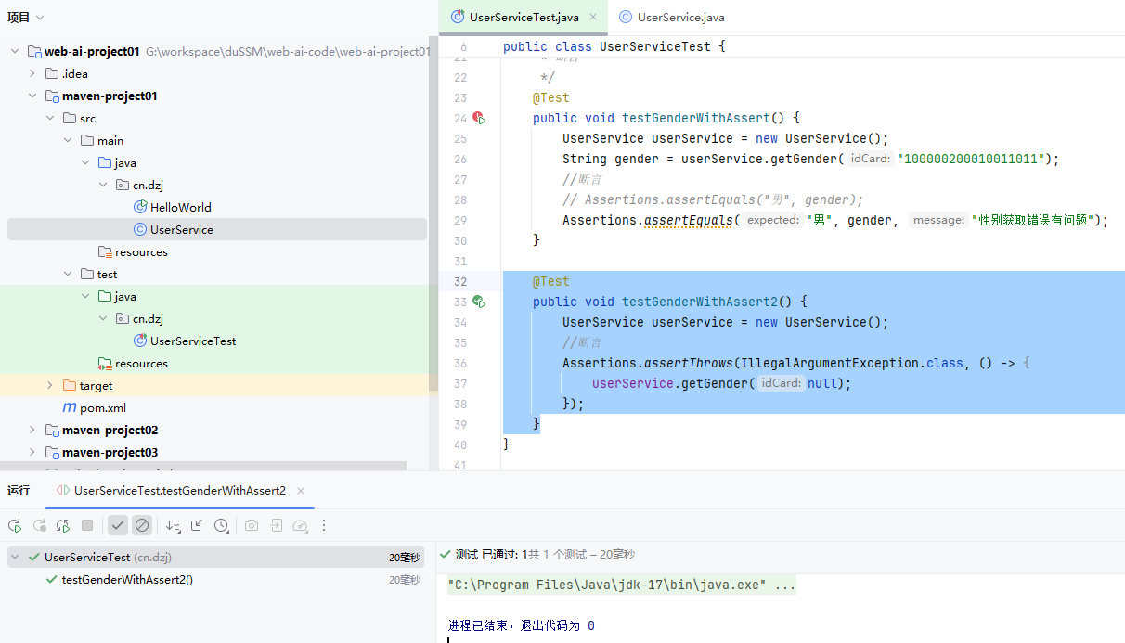Click the test history clock icon
1125x643 pixels.
coord(221,526)
